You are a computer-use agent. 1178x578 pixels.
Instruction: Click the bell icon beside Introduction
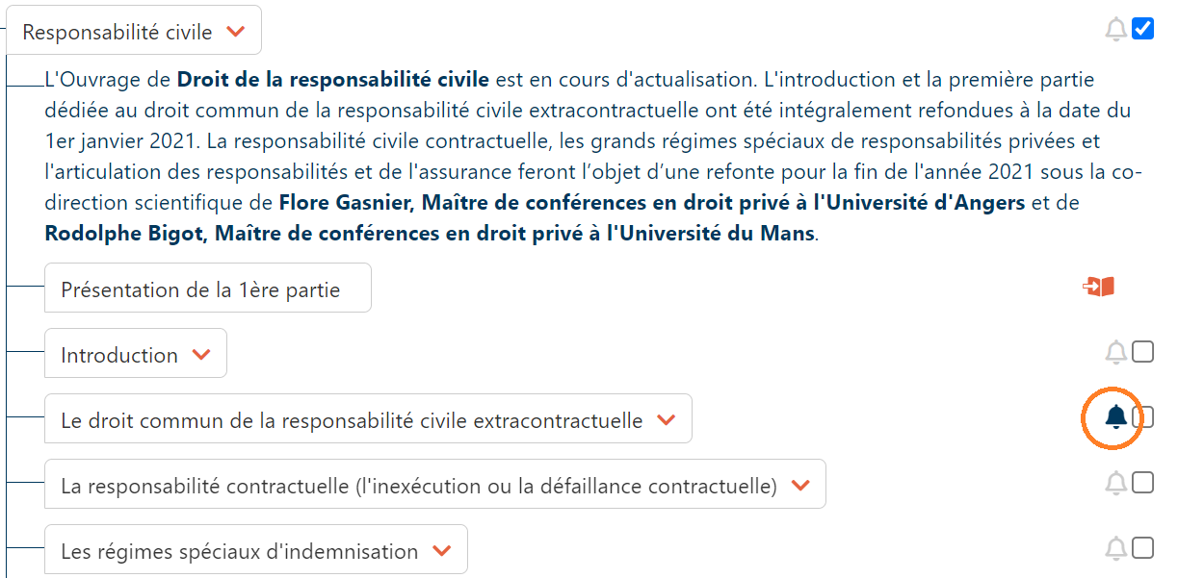[1115, 353]
